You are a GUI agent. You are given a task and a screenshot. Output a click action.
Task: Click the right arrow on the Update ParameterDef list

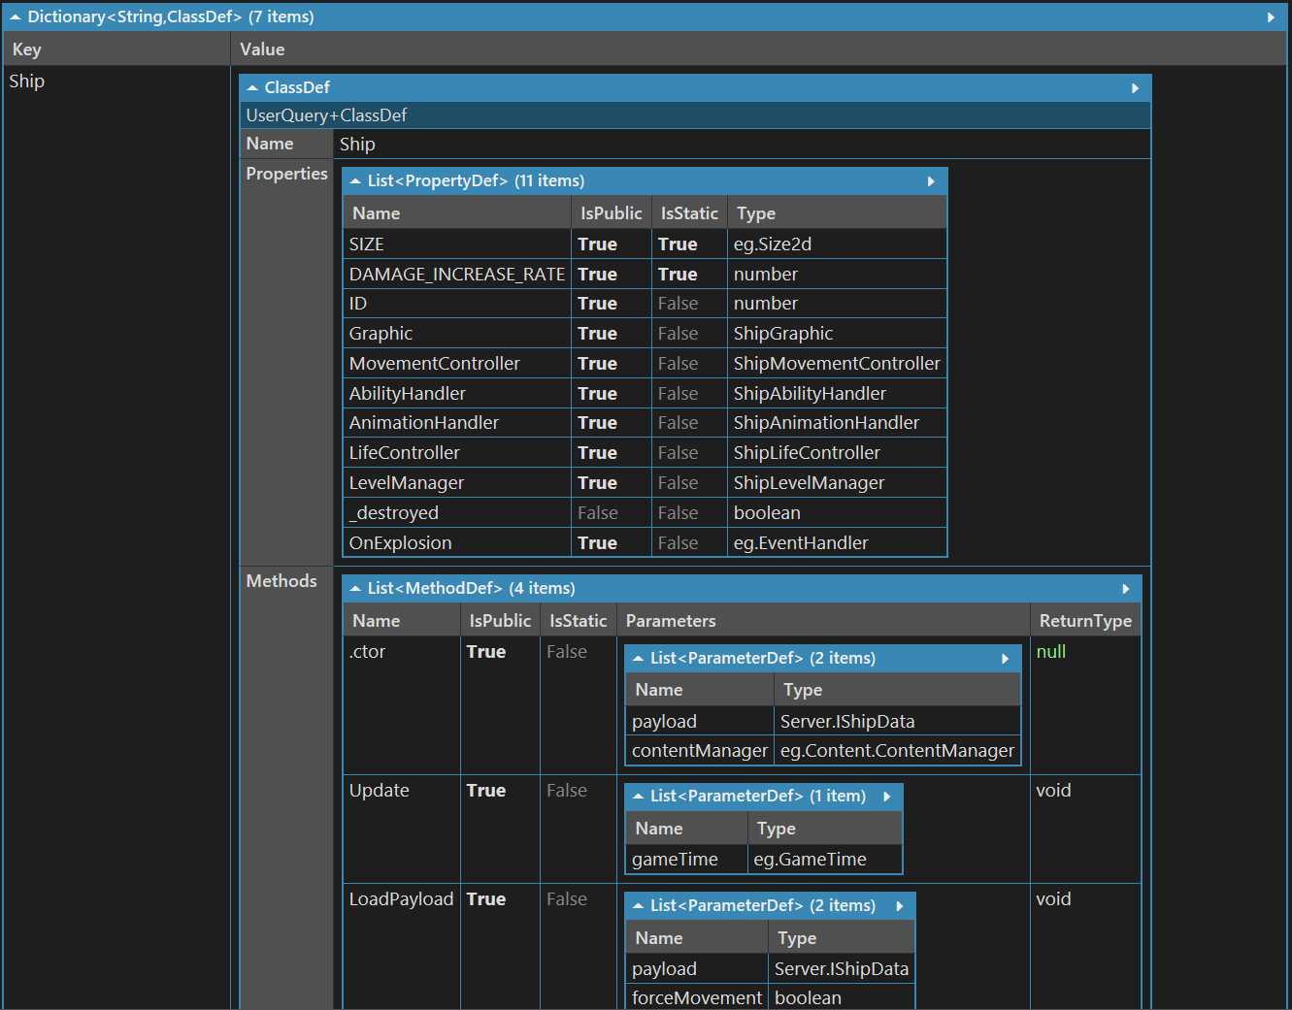point(887,797)
